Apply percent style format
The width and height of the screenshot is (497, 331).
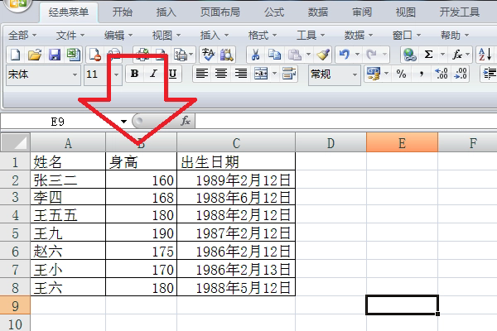click(401, 74)
